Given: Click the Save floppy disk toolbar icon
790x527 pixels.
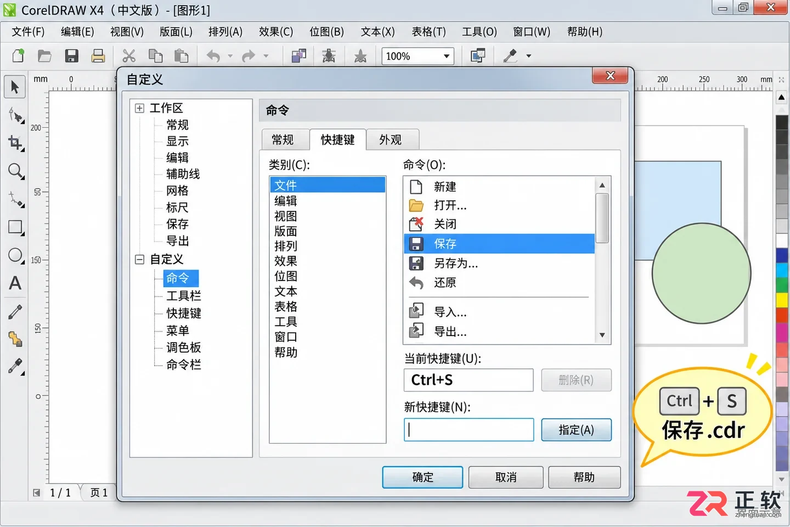Looking at the screenshot, I should pos(71,56).
